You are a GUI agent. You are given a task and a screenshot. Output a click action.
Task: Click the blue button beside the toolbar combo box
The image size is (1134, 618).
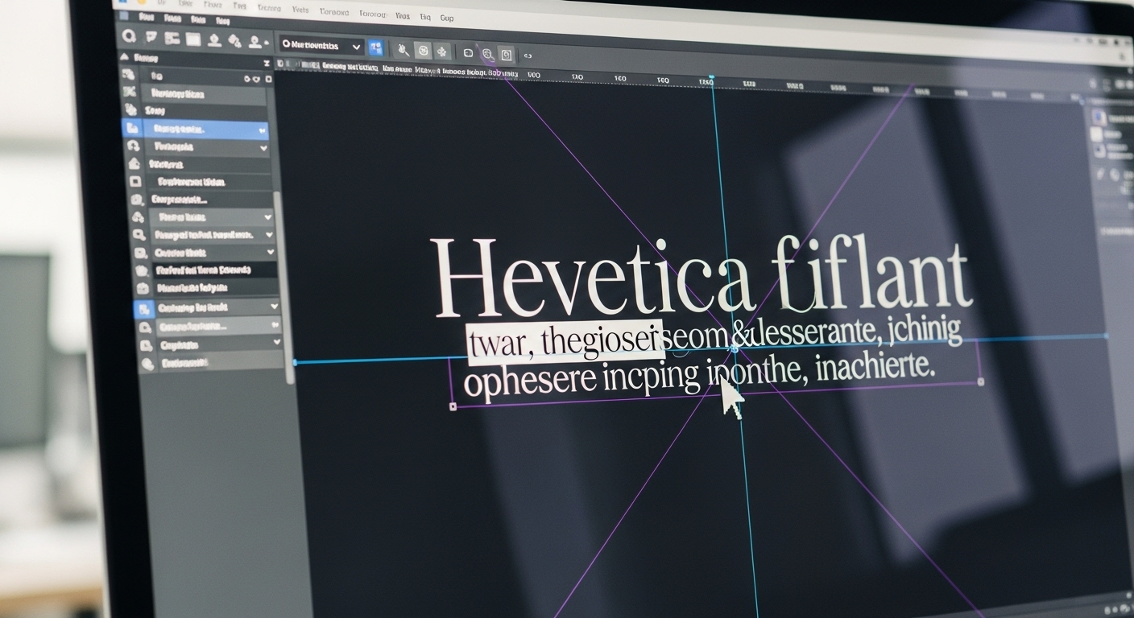[x=375, y=47]
